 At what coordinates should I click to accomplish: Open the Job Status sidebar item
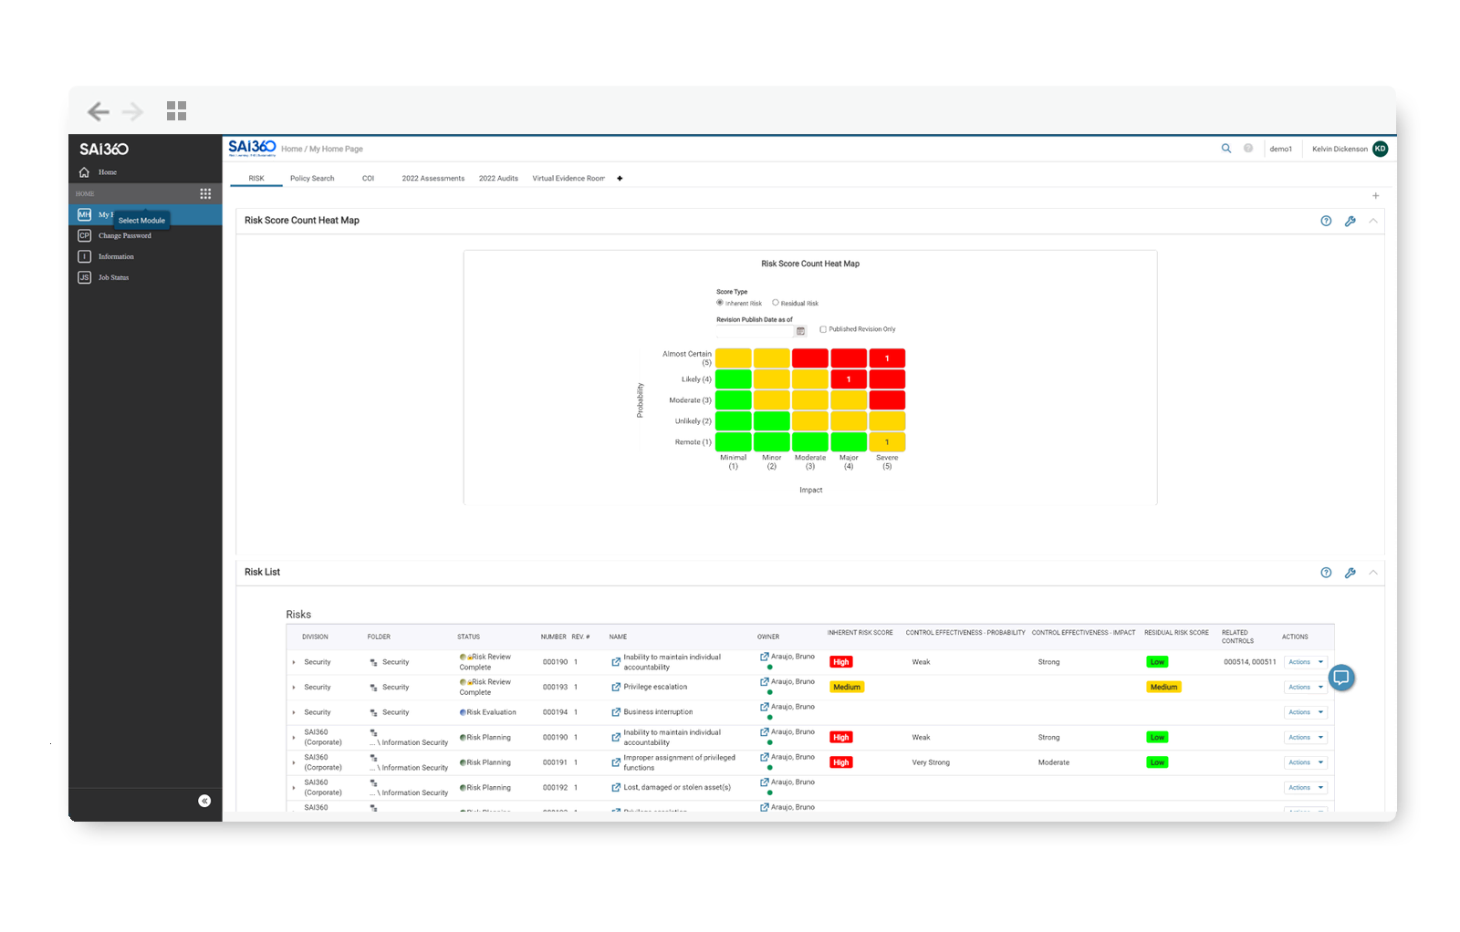85,277
